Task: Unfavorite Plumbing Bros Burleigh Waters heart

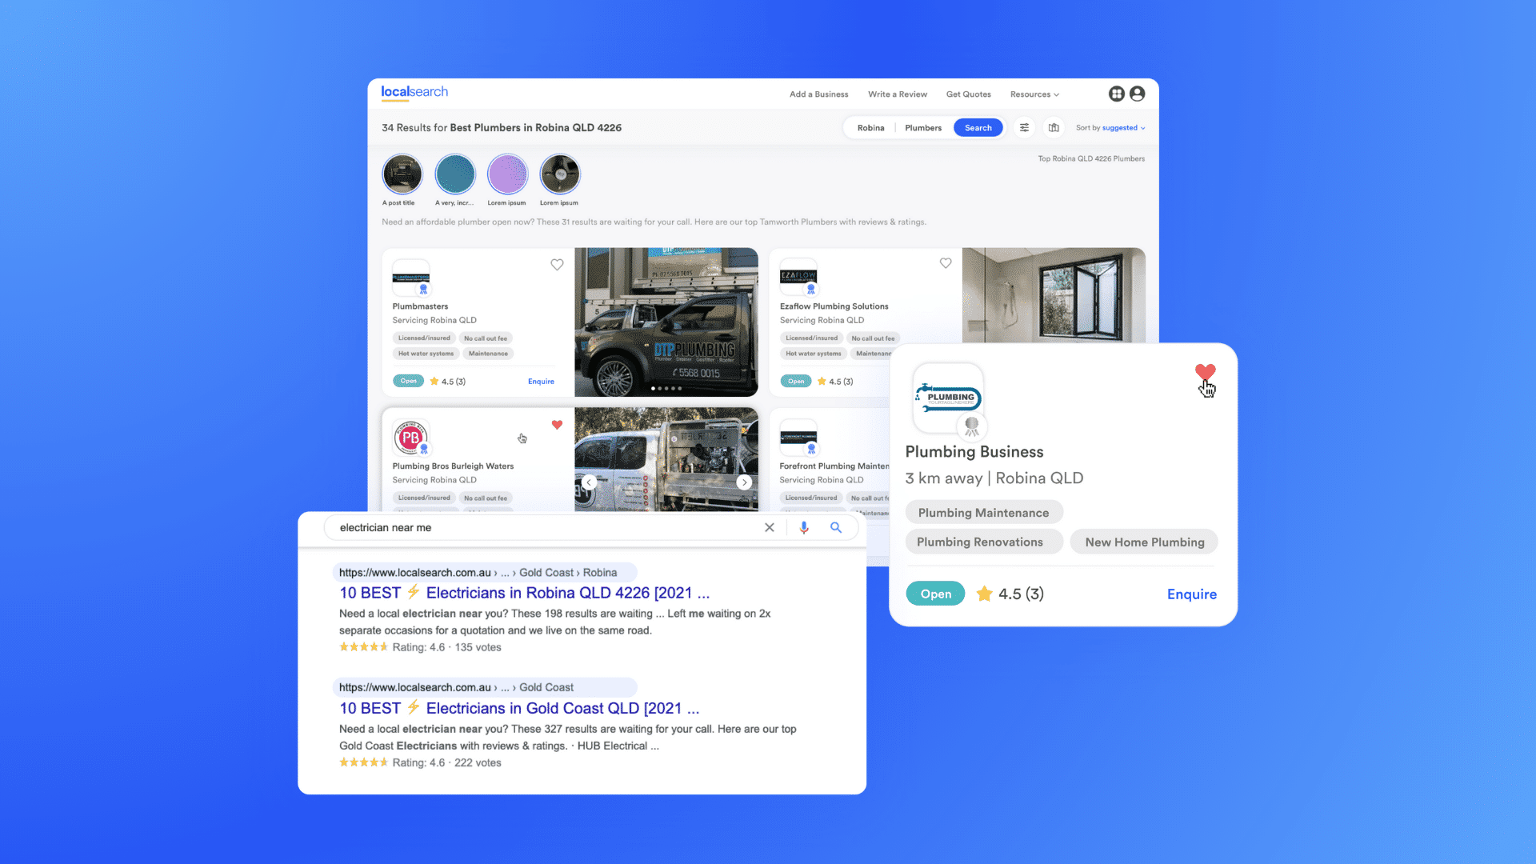Action: coord(557,425)
